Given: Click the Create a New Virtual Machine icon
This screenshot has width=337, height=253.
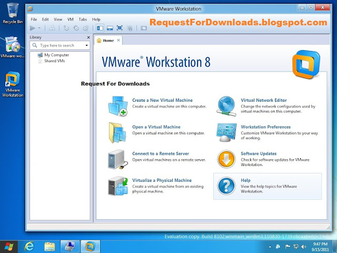Looking at the screenshot, I should click(x=118, y=106).
